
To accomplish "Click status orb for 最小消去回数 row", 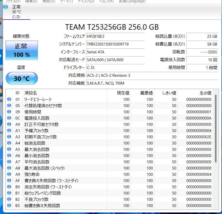I will 9,155.
